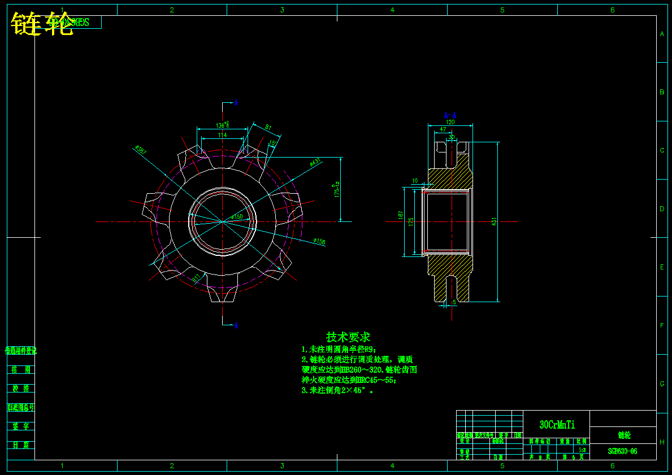Select note 1 about fillet radius R9
This screenshot has width=672, height=475.
coord(339,350)
